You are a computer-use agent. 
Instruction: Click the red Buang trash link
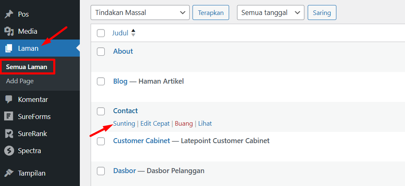(184, 124)
